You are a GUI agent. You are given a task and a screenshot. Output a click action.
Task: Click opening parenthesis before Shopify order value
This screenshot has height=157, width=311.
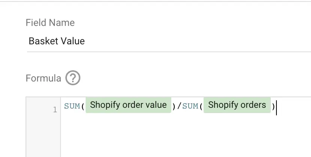click(x=83, y=107)
